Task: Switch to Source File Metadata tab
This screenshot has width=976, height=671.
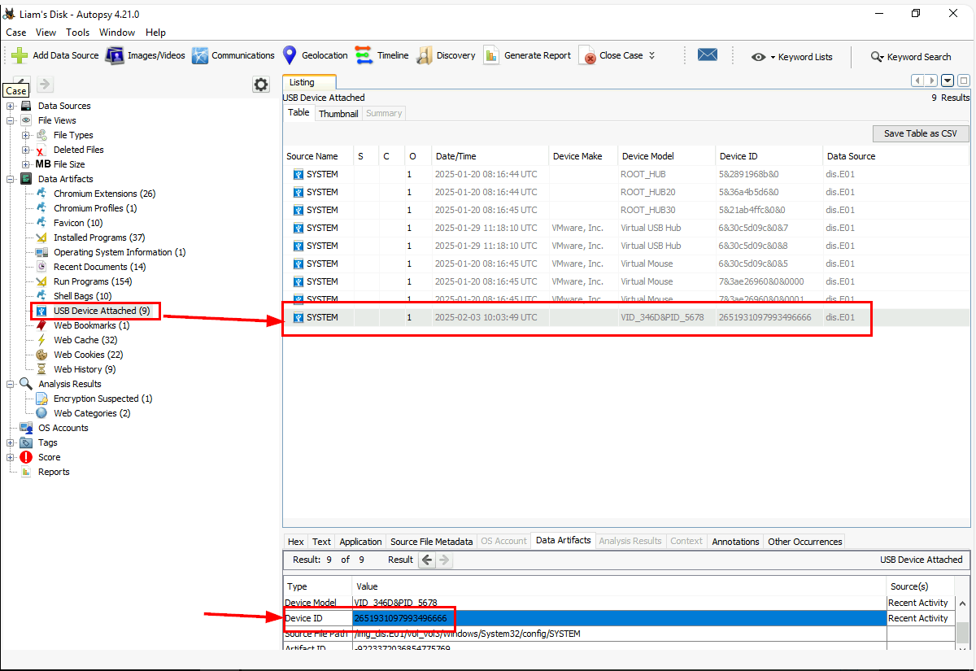Action: (431, 542)
